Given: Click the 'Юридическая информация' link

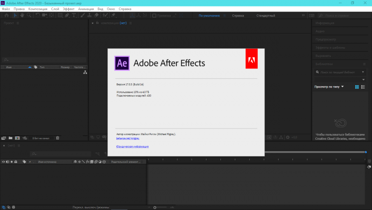Looking at the screenshot, I should (133, 146).
